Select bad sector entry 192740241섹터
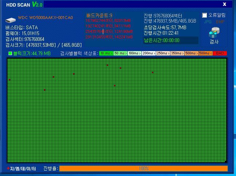The height and width of the screenshot is (176, 236). [x=108, y=26]
